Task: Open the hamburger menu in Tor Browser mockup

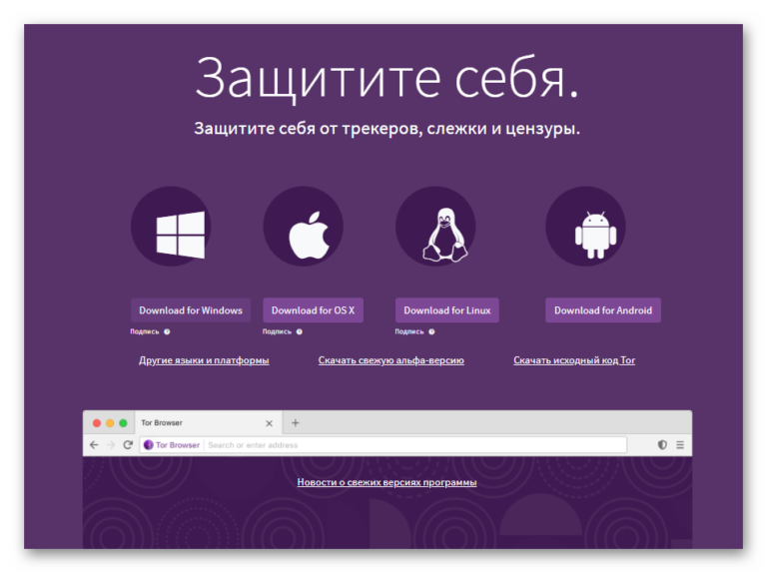Action: click(x=680, y=445)
